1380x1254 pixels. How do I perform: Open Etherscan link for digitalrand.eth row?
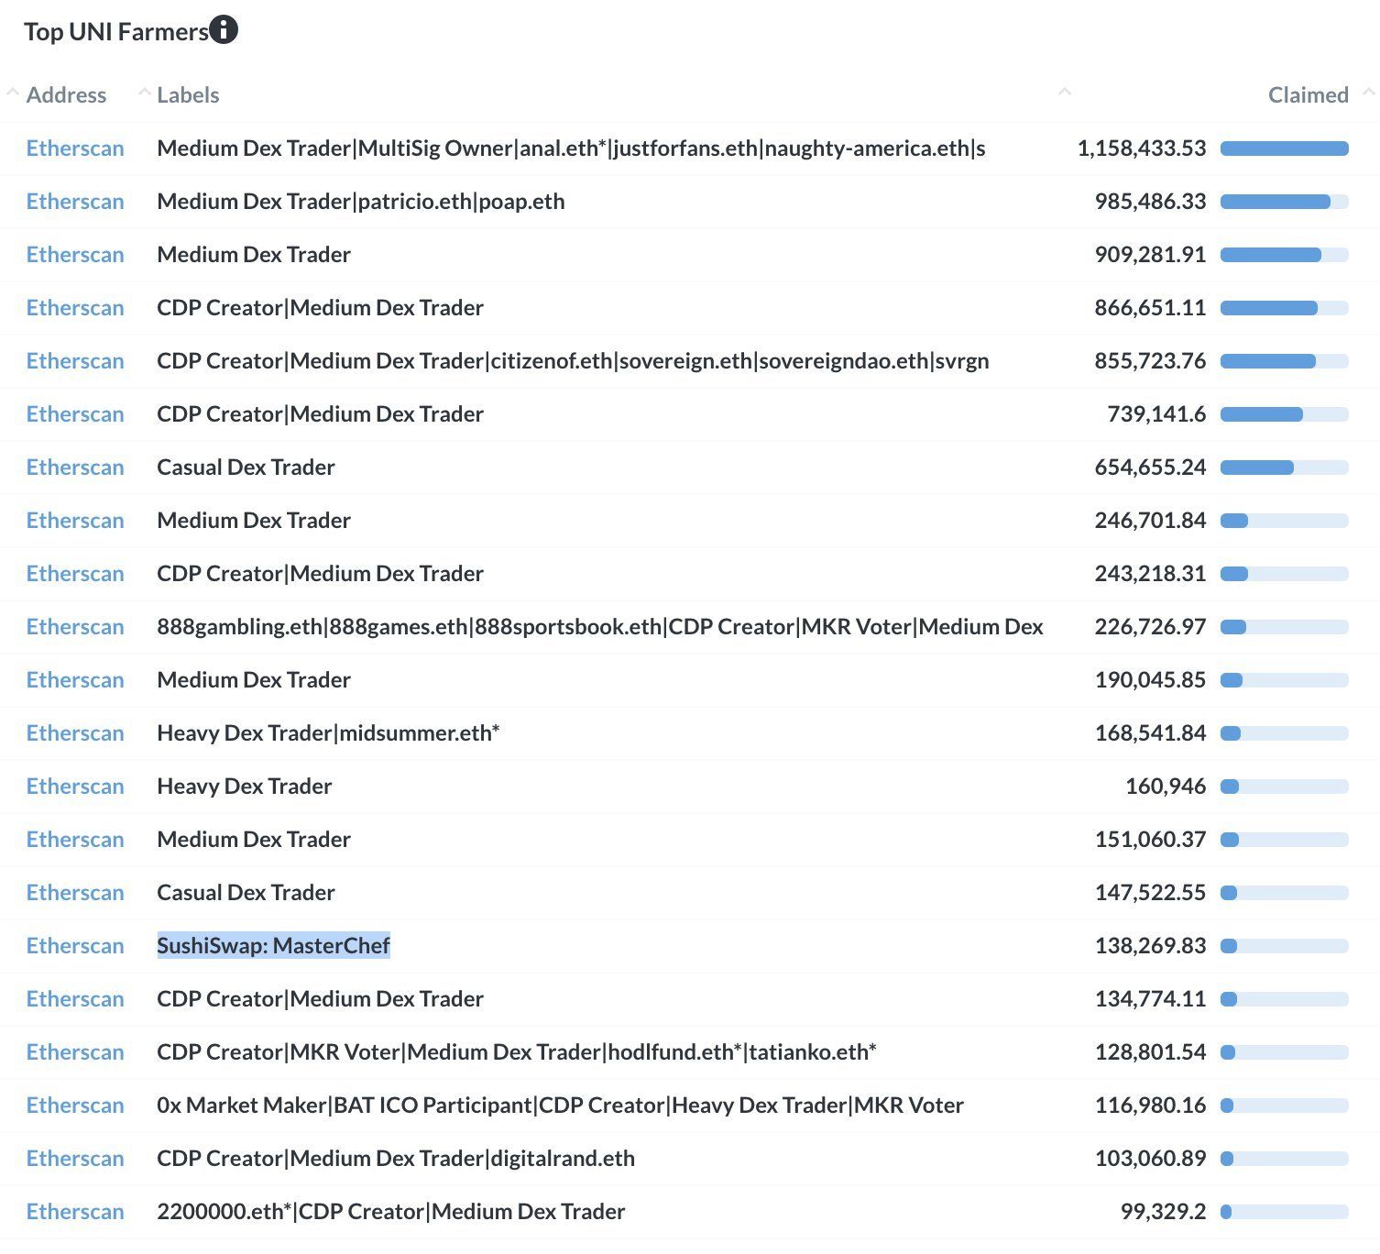[x=75, y=1159]
